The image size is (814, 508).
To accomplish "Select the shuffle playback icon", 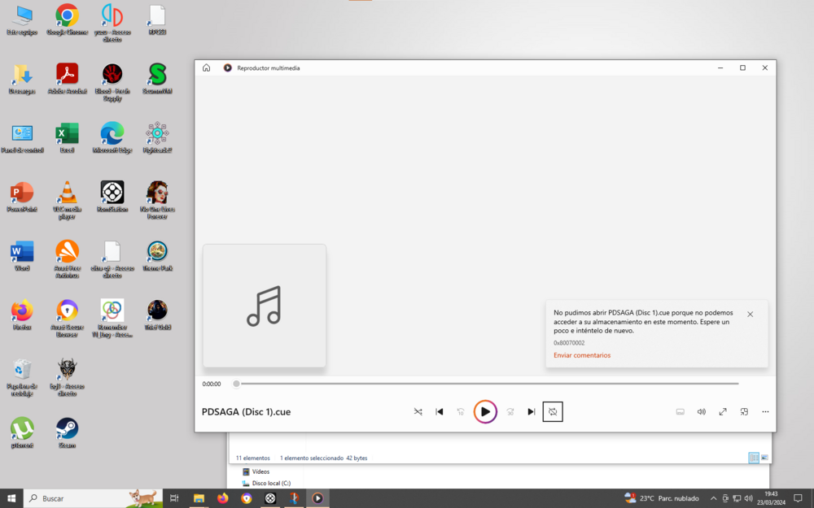I will 418,411.
